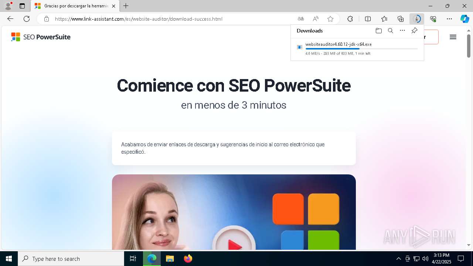Open the Collections icon
Screen dimensions: 473x266
tap(401, 19)
